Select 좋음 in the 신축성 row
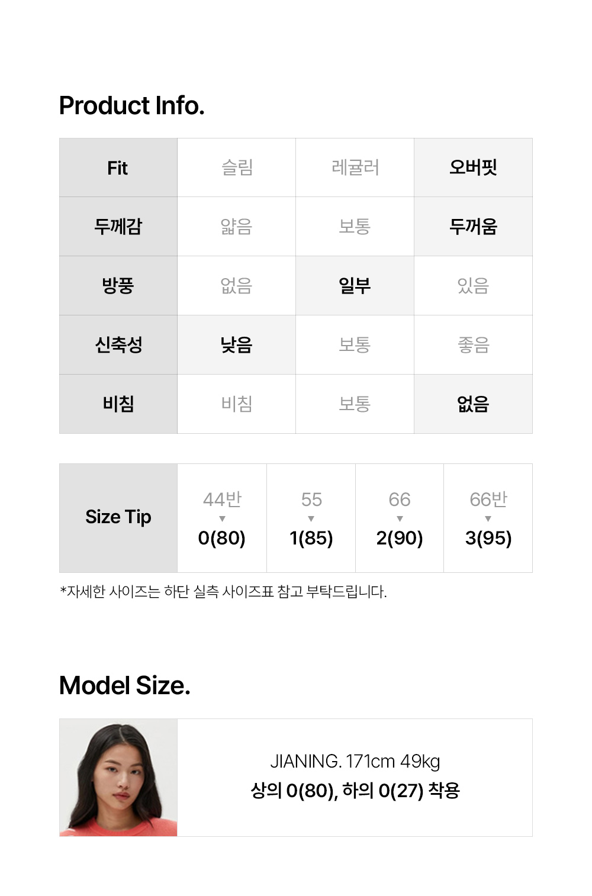Screen dimensions: 592x896 point(473,345)
